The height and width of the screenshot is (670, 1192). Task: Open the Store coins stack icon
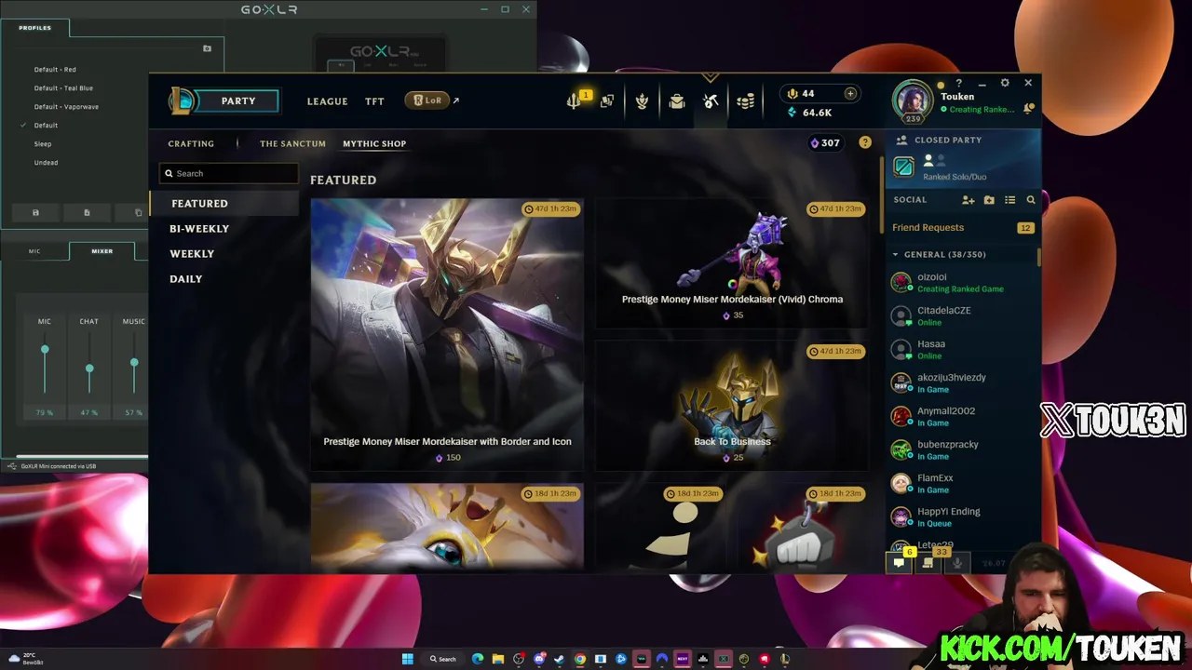click(745, 100)
